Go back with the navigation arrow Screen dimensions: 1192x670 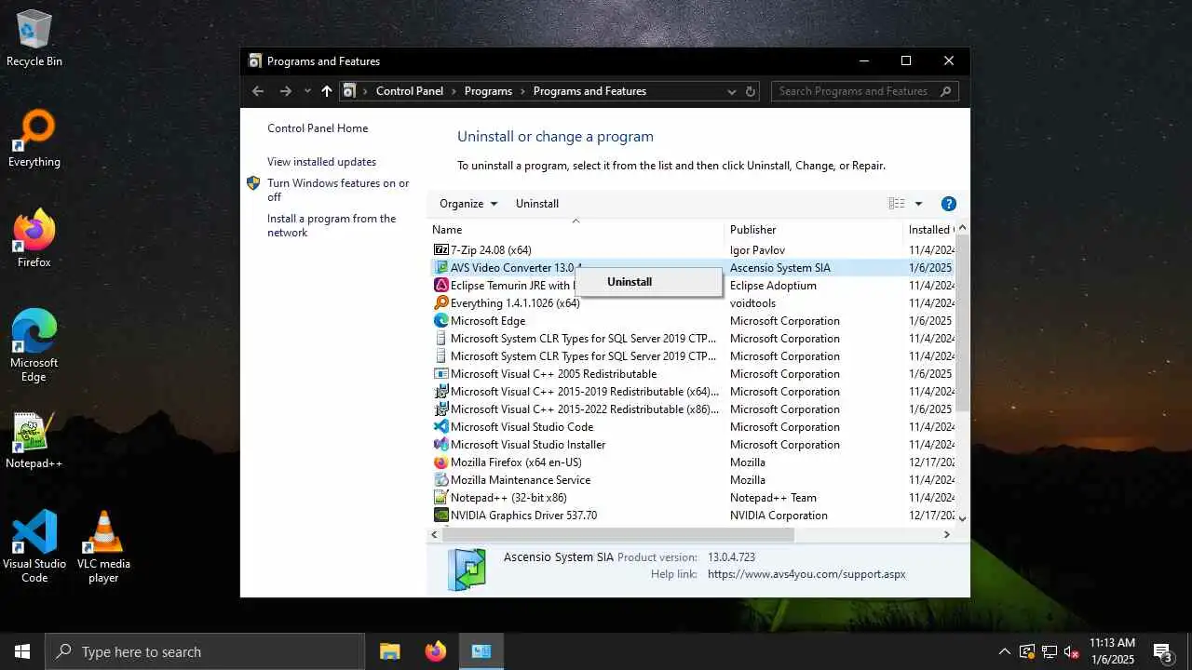(x=258, y=91)
